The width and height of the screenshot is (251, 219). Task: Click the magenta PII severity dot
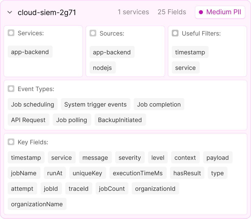[201, 12]
